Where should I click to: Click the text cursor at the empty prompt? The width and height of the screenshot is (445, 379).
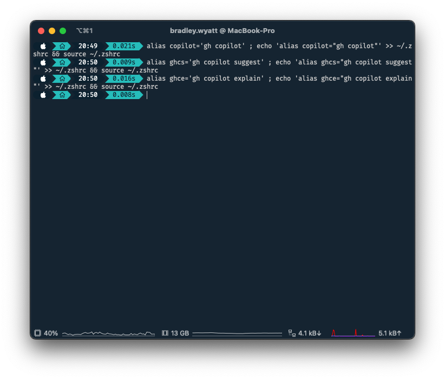pyautogui.click(x=147, y=95)
